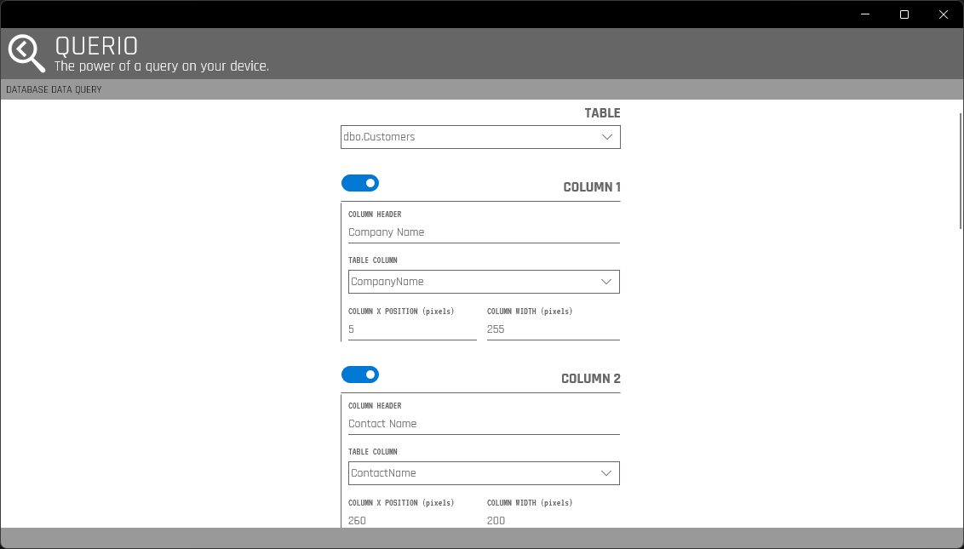Image resolution: width=964 pixels, height=549 pixels.
Task: Click the QUERIO application title
Action: [x=96, y=46]
